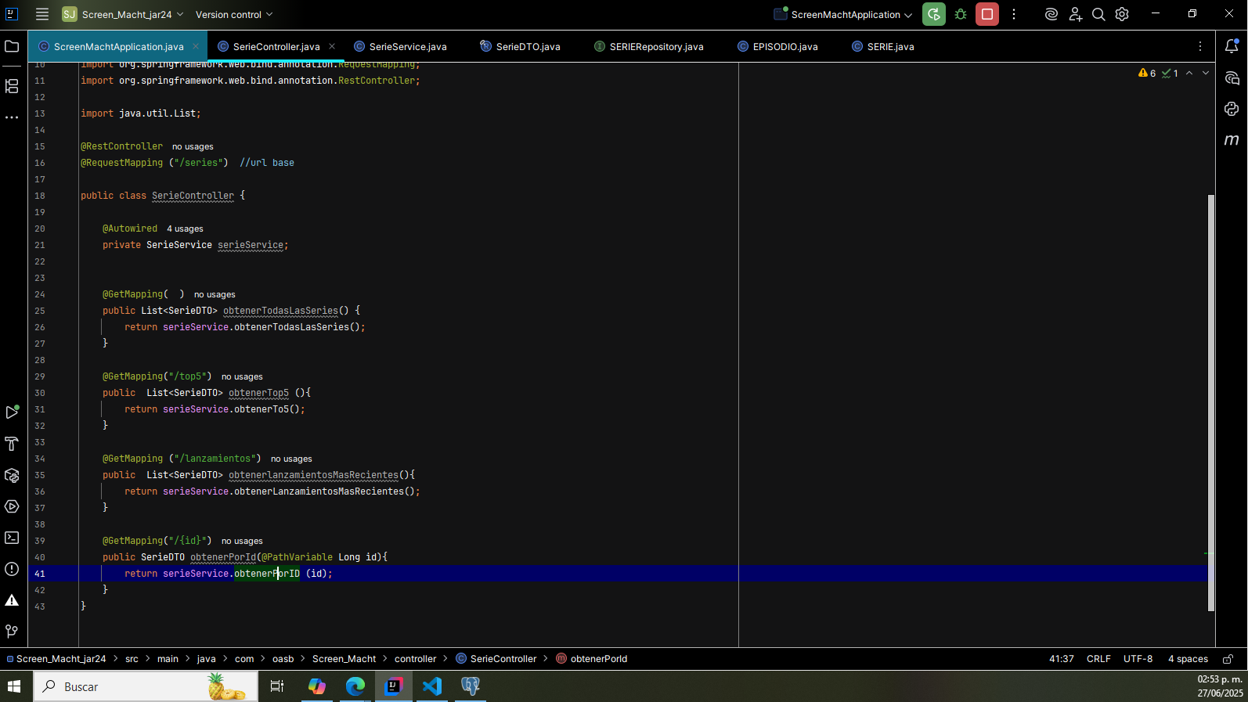Click '4 usages' hint beside @Autowired
Screen dimensions: 1248x702
point(185,229)
